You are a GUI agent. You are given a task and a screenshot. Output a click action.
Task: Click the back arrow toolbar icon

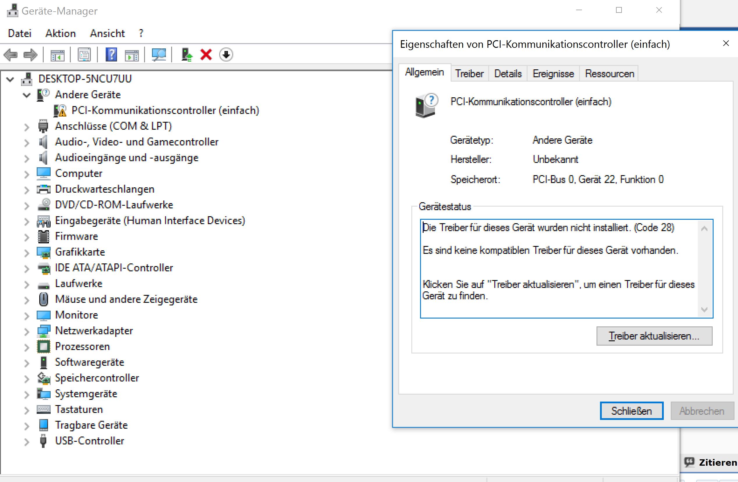pyautogui.click(x=10, y=55)
